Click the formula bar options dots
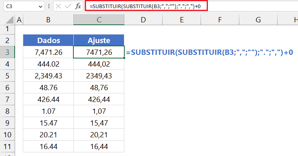 tap(49, 6)
